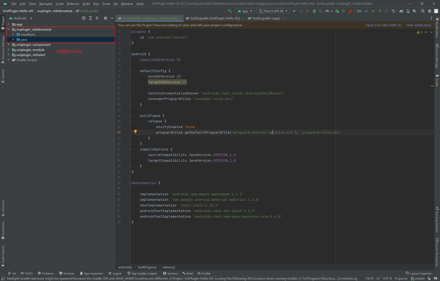
Task: Toggle the Notifications right side tab
Action: tap(437, 27)
